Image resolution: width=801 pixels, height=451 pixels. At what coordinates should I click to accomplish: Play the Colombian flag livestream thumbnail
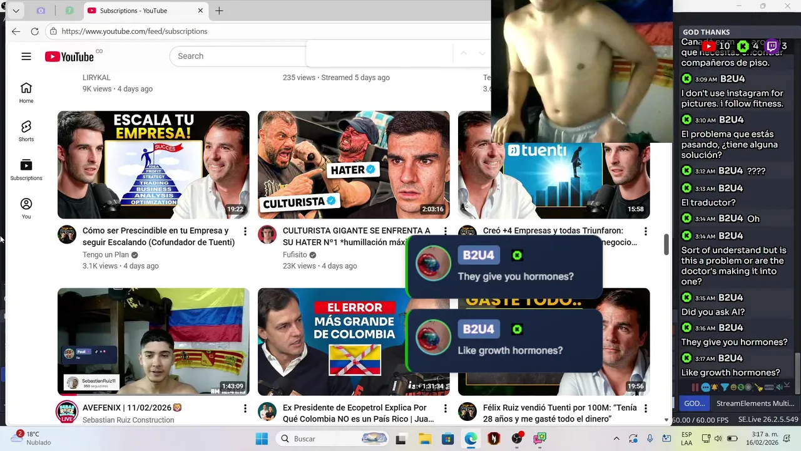pos(153,341)
